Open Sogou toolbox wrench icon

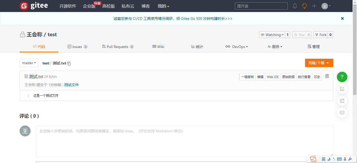pos(350,159)
